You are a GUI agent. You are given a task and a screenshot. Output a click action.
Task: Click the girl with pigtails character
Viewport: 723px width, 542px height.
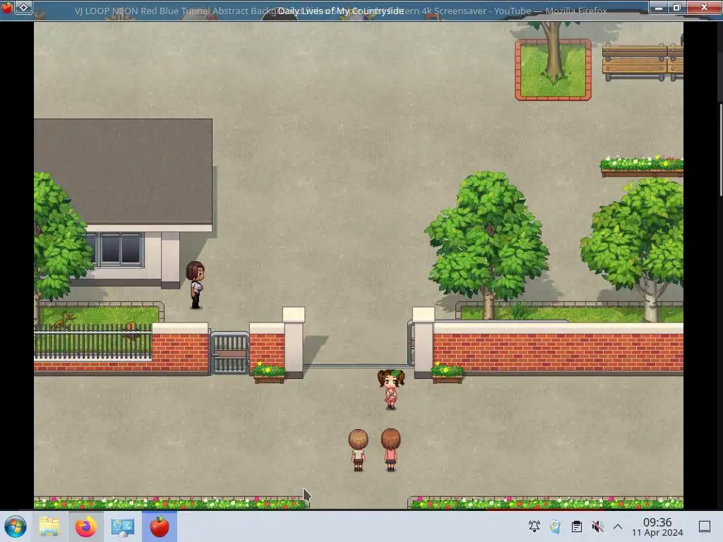[390, 389]
